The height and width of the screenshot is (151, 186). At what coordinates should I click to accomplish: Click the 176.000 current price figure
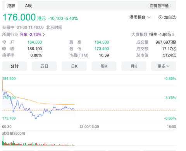[x=19, y=17]
